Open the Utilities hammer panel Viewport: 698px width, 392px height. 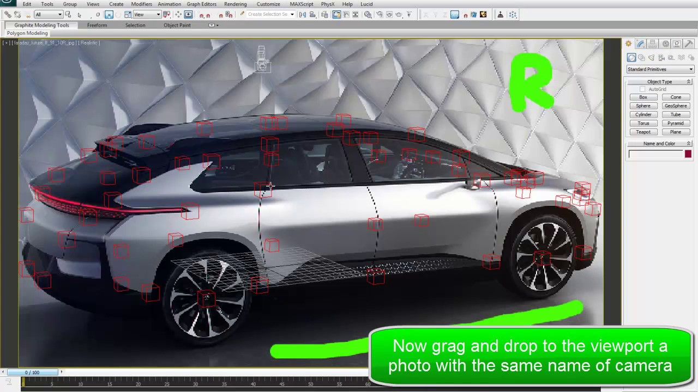[x=689, y=44]
